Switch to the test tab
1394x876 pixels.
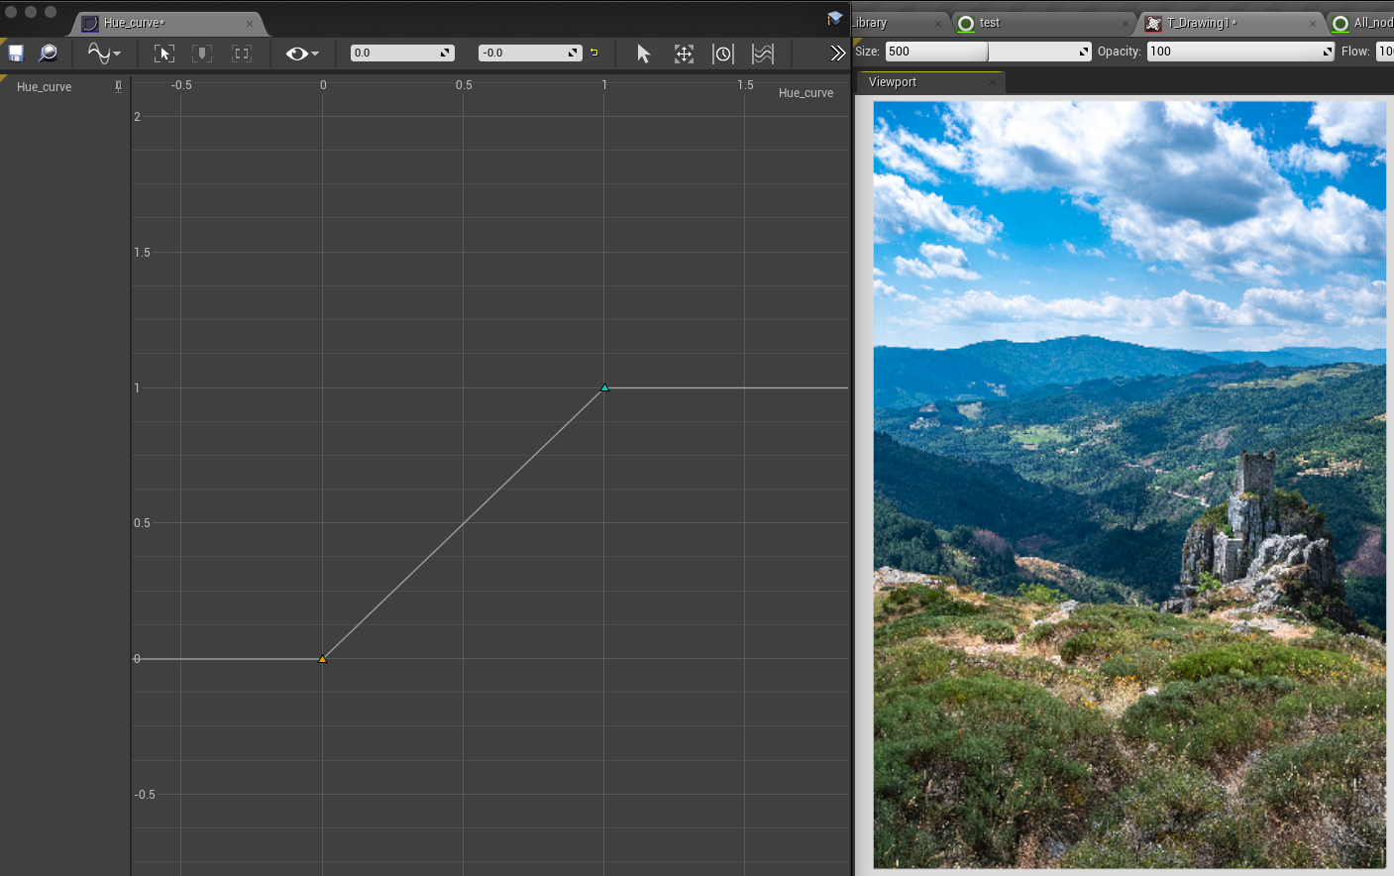point(991,22)
